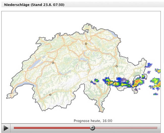Click the small green cell below eastern rain clusters
The width and height of the screenshot is (164, 133).
click(156, 94)
